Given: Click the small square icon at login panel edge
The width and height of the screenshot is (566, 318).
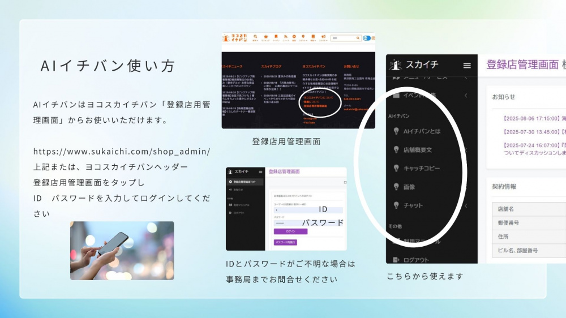Looking at the screenshot, I should tap(345, 182).
